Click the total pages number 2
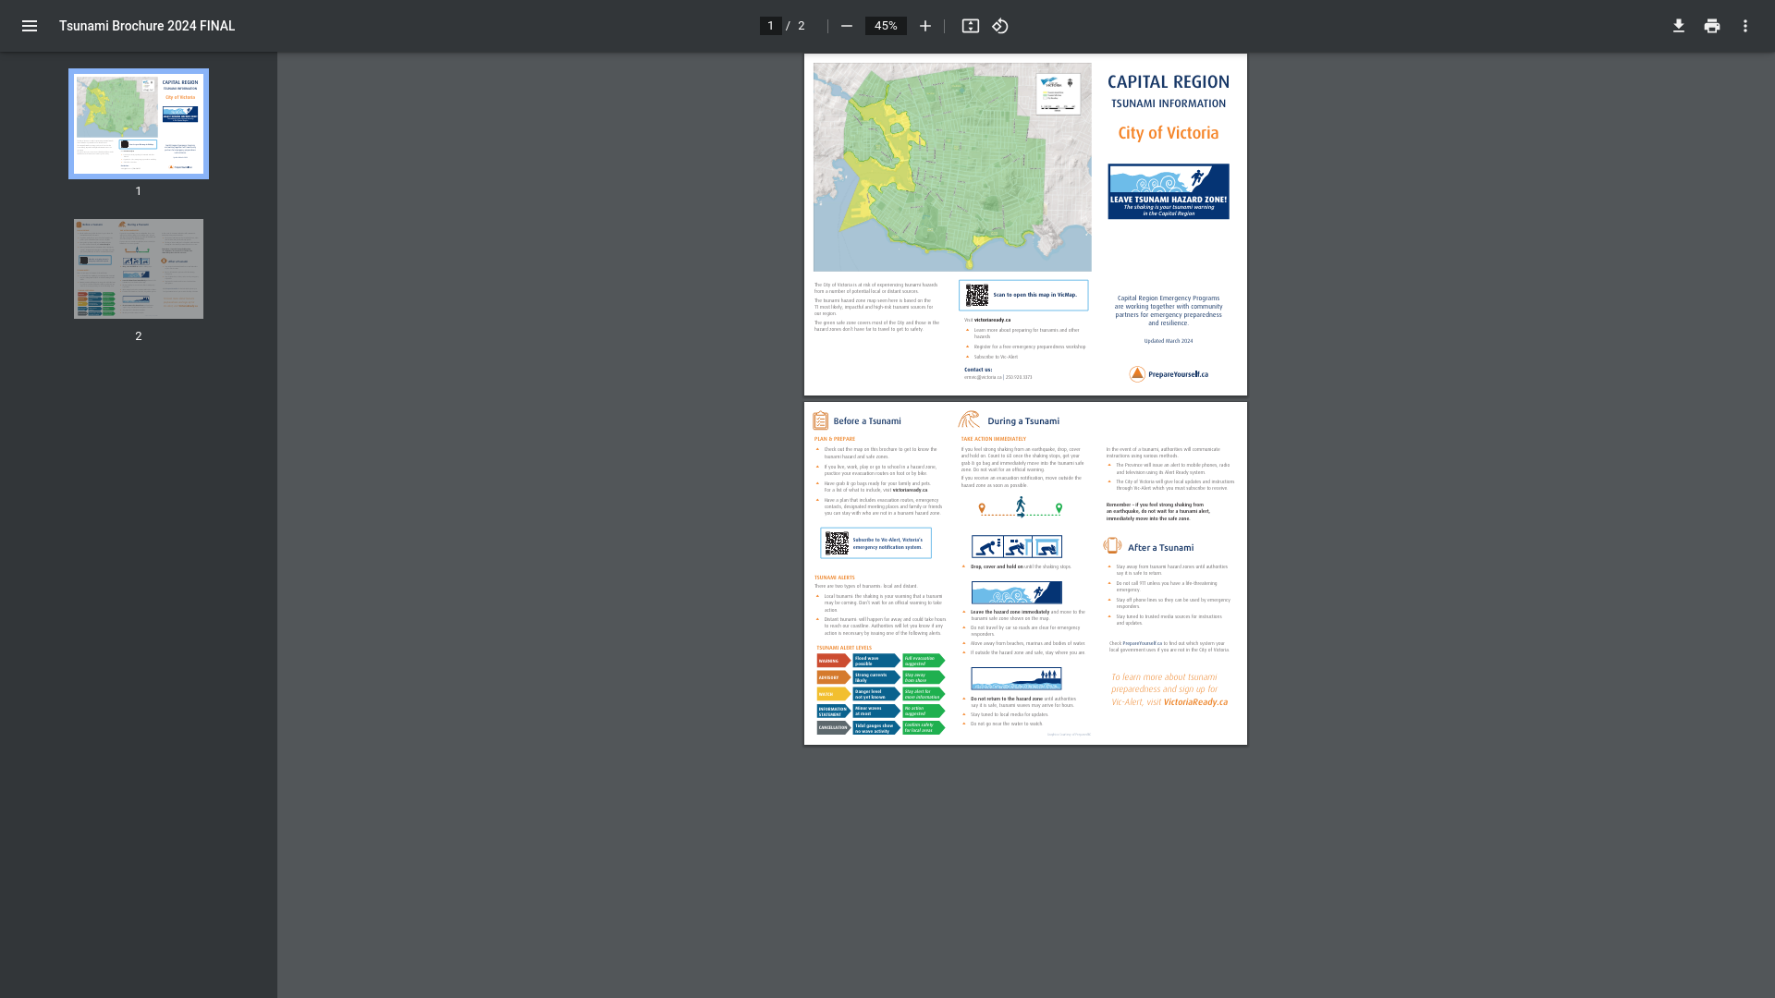 [802, 26]
